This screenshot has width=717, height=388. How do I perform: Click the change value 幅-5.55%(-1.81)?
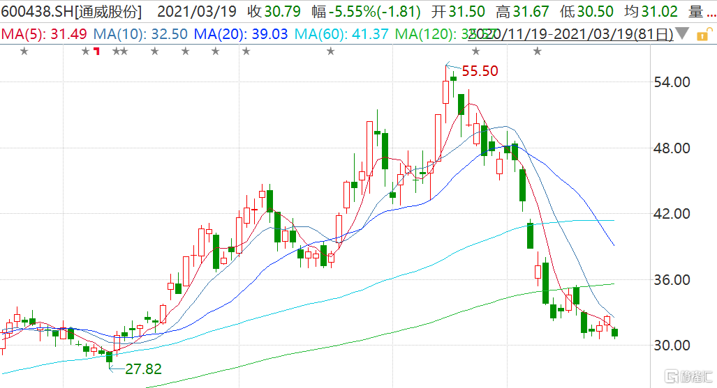point(366,11)
